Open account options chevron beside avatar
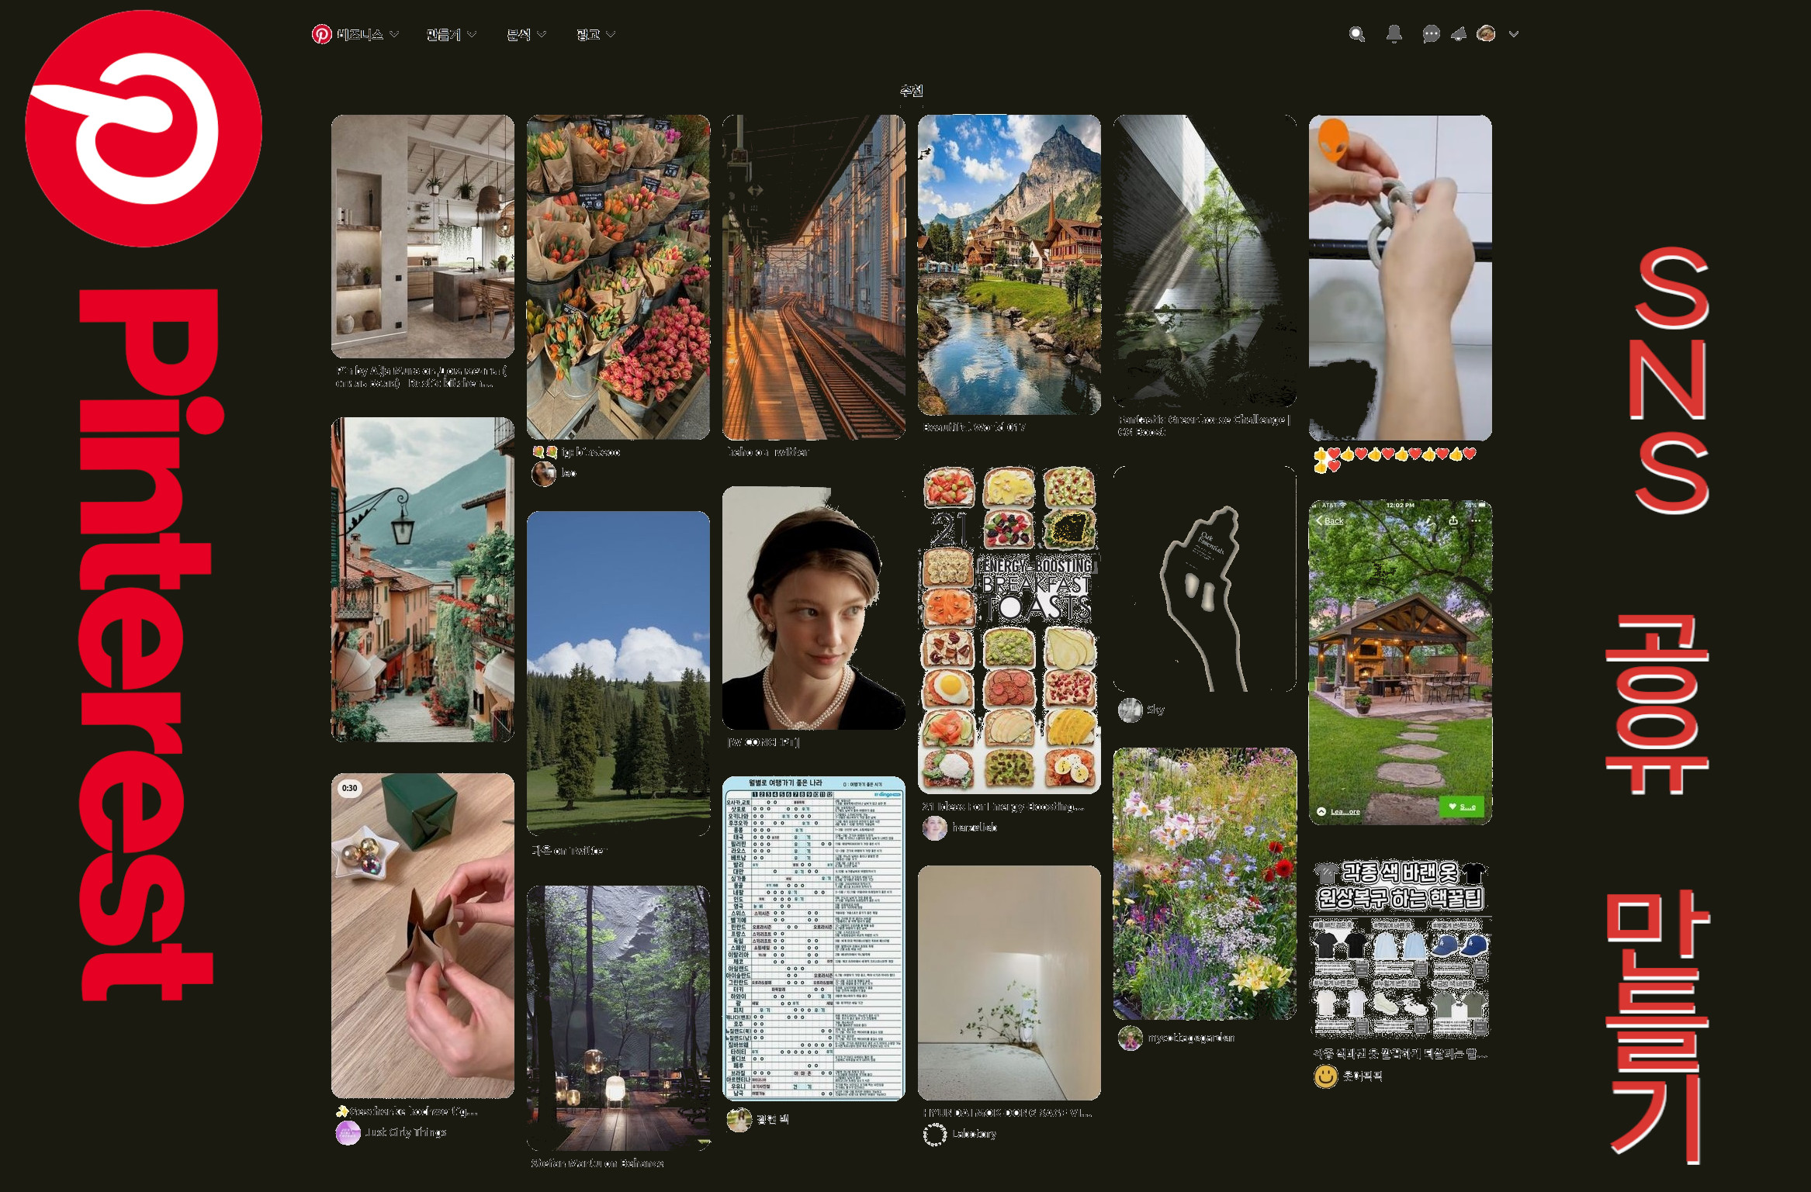The image size is (1811, 1192). pyautogui.click(x=1513, y=34)
